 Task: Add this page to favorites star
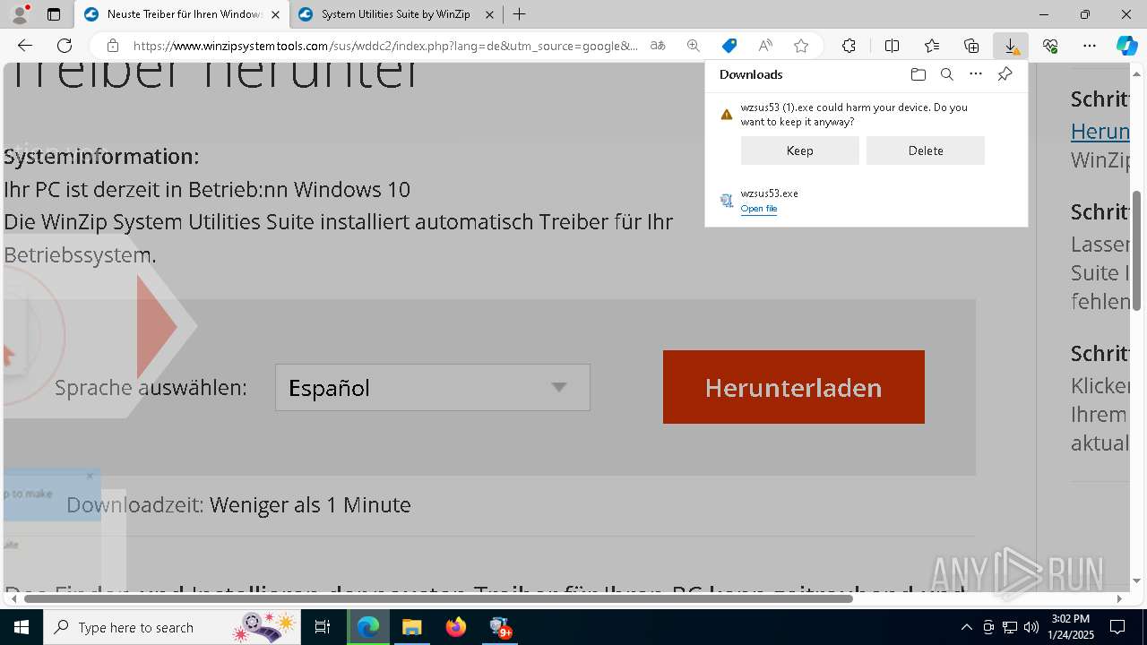[x=801, y=46]
